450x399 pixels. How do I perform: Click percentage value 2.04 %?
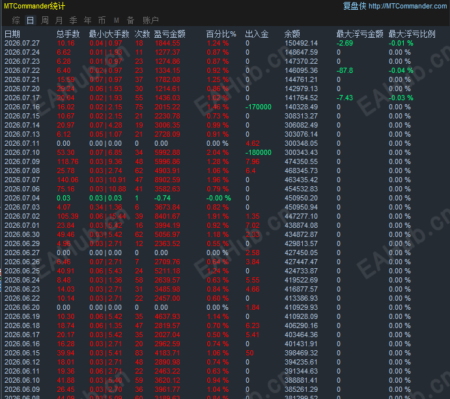click(218, 152)
